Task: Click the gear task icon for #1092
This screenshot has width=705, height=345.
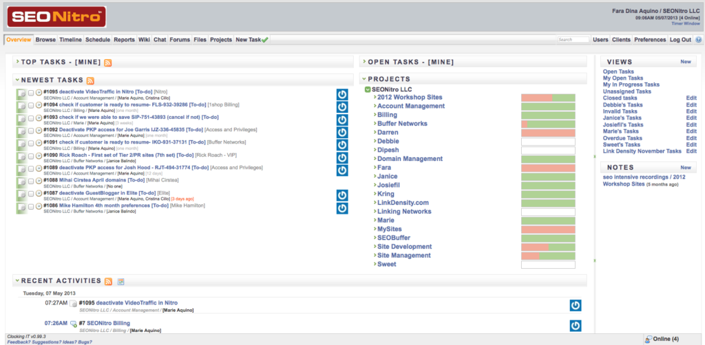Action: (x=21, y=133)
